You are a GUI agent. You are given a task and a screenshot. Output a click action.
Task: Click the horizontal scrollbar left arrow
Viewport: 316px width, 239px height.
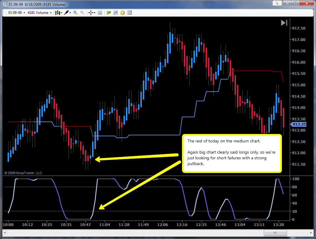point(5,233)
